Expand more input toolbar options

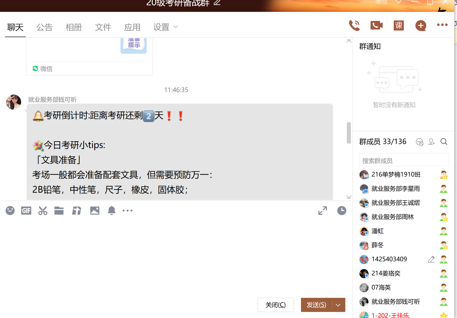point(128,211)
